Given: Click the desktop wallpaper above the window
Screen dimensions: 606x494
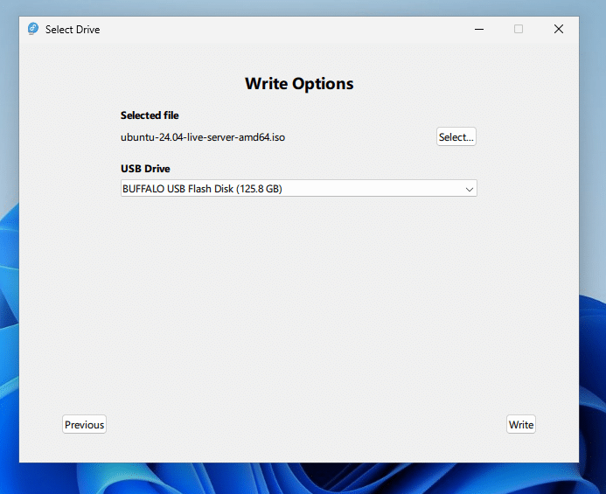Looking at the screenshot, I should (299, 7).
